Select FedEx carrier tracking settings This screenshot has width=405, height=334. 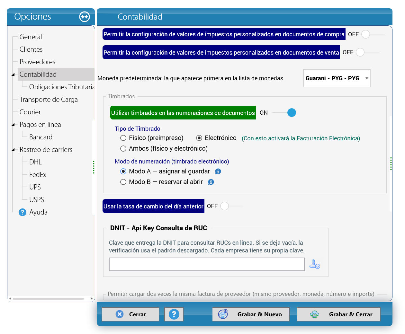(38, 175)
